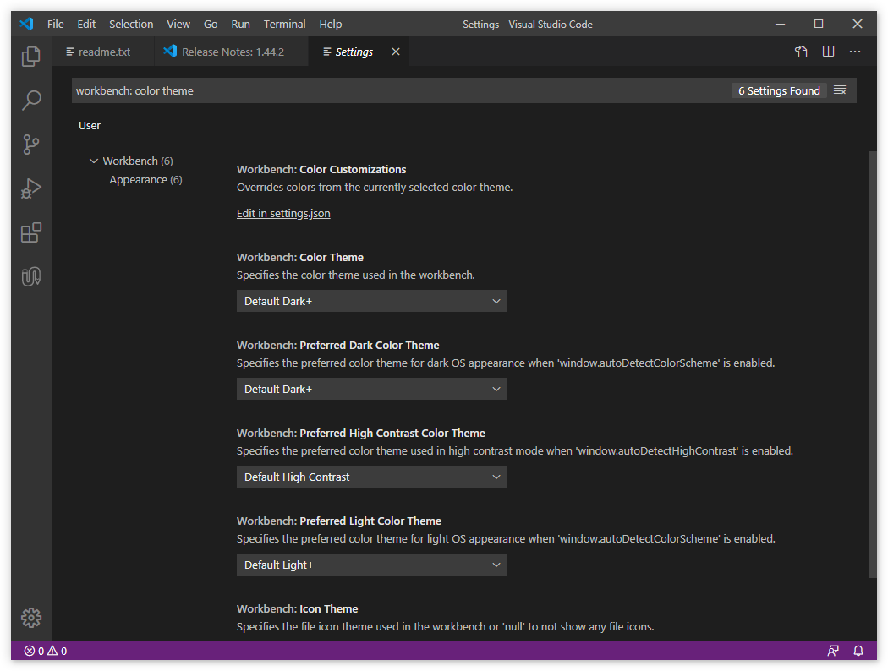The image size is (888, 671).
Task: Open the Extensions view
Action: tap(31, 232)
